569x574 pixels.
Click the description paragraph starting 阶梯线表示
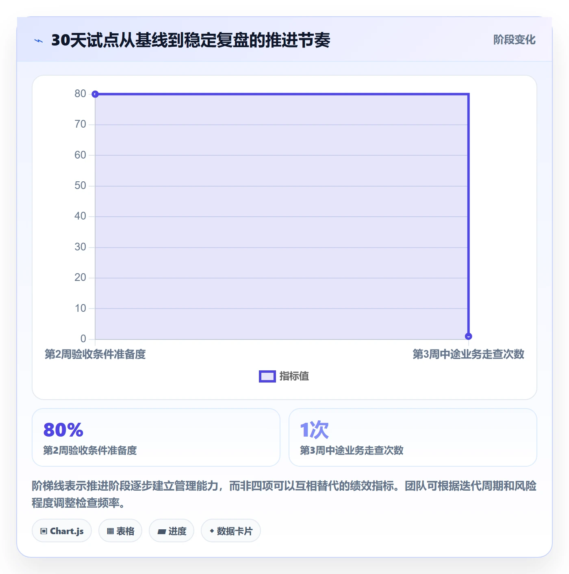pyautogui.click(x=284, y=494)
